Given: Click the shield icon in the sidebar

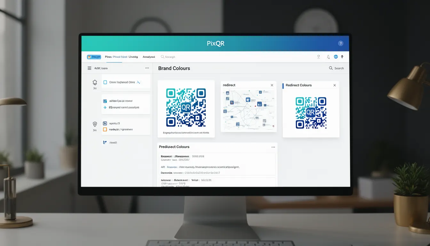Looking at the screenshot, I should click(95, 124).
